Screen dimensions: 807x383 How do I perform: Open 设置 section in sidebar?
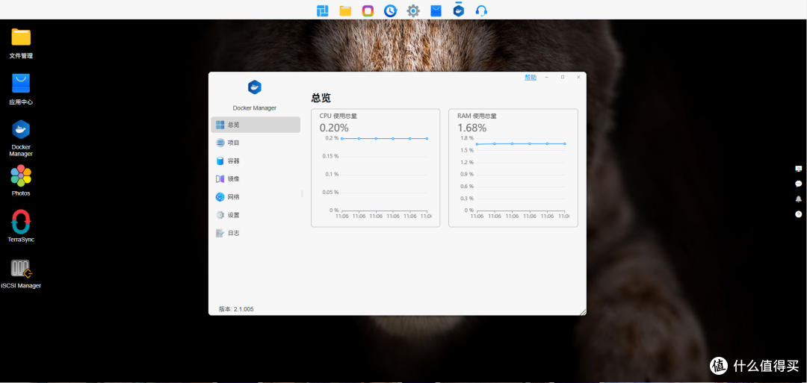(256, 215)
